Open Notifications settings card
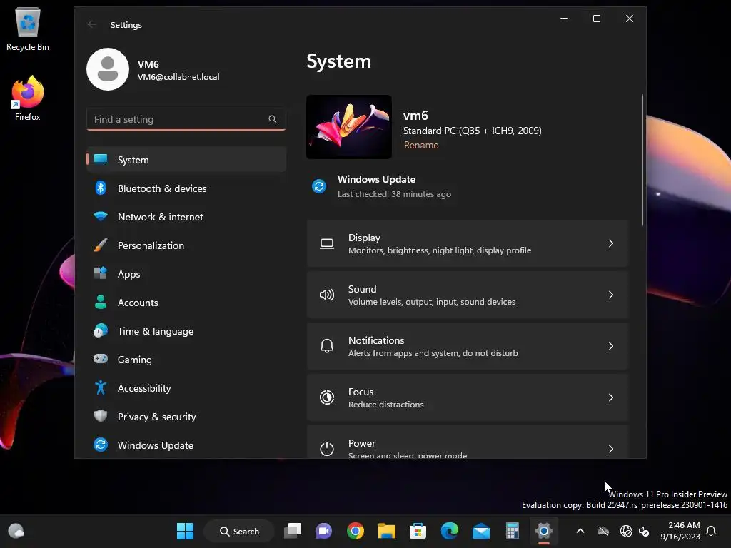The width and height of the screenshot is (731, 548). (468, 346)
